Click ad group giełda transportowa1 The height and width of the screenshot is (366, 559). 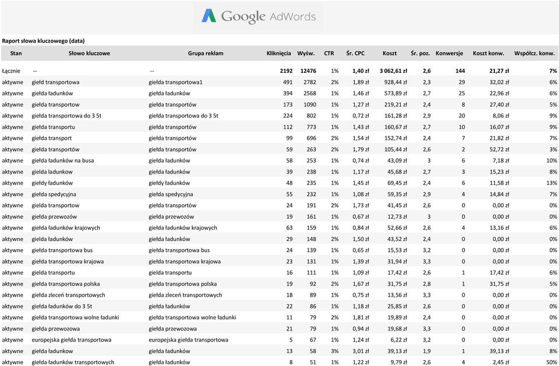pos(175,82)
